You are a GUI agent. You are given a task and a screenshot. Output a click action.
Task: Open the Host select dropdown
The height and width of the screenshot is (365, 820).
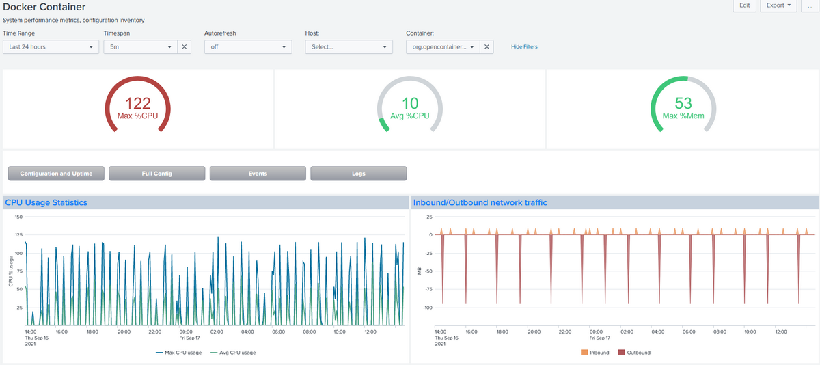click(349, 47)
